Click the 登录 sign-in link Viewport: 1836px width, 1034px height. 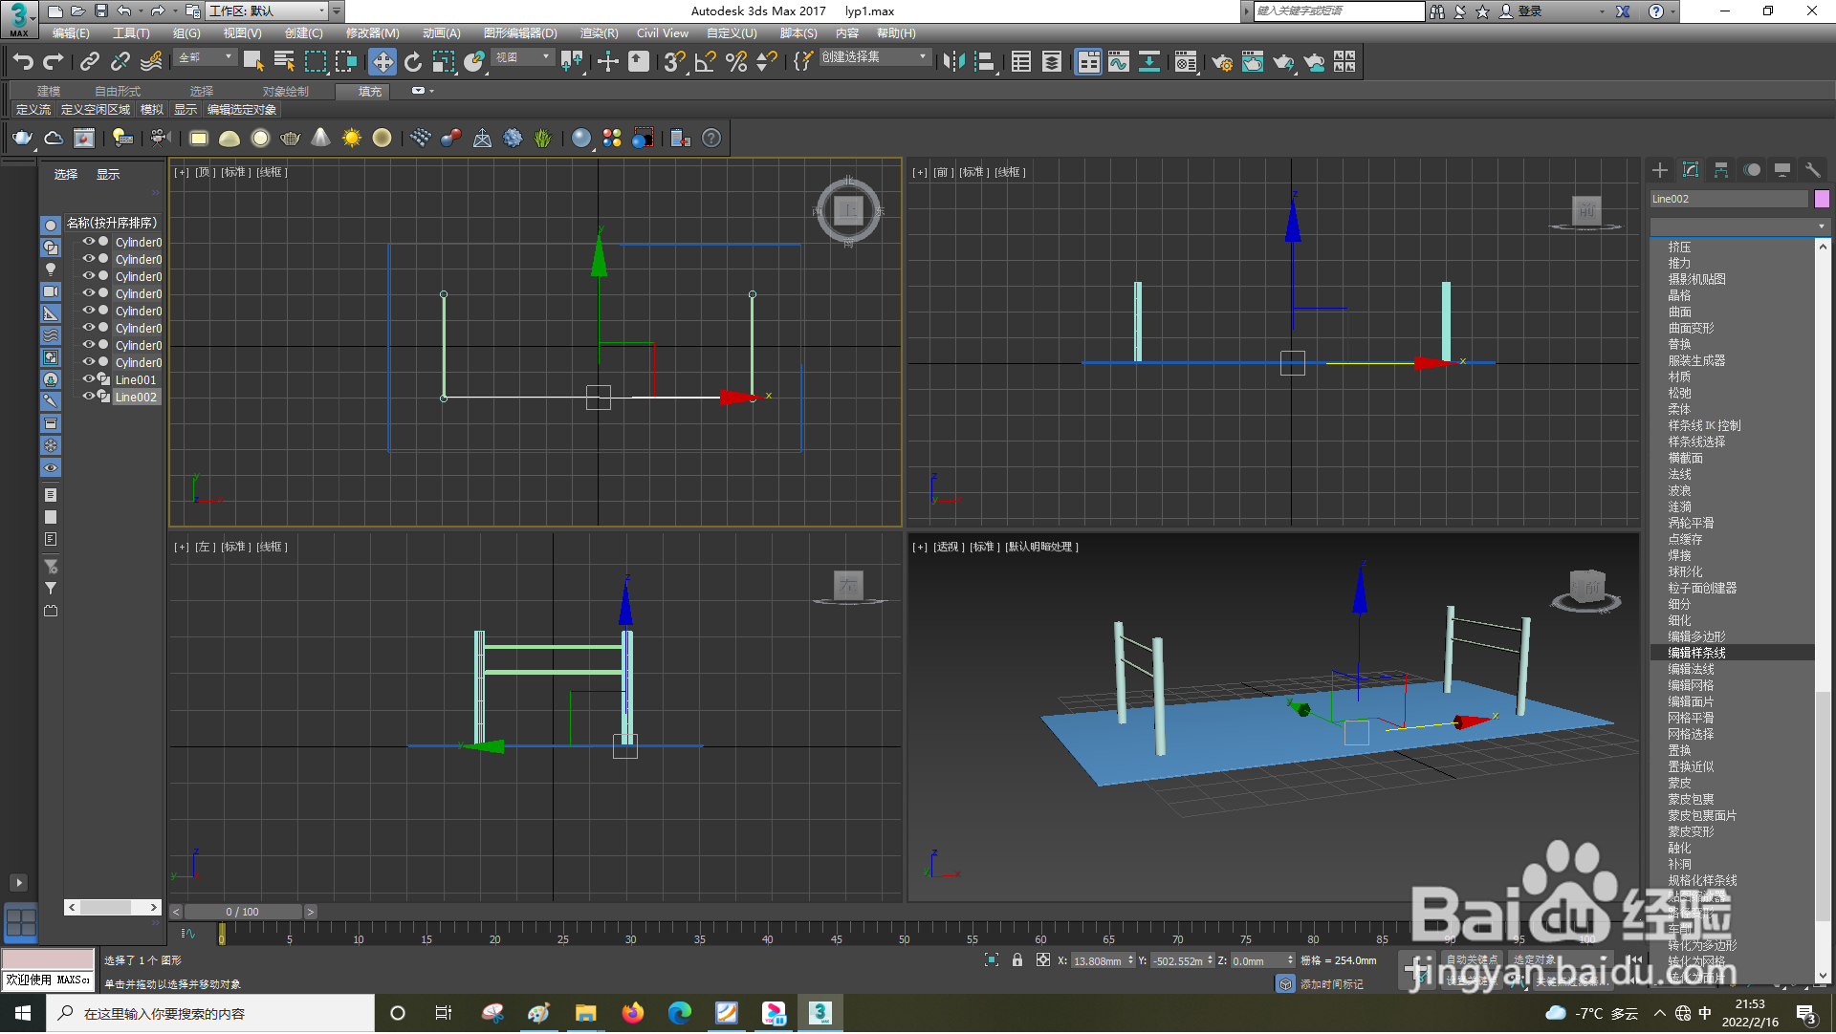pos(1530,11)
